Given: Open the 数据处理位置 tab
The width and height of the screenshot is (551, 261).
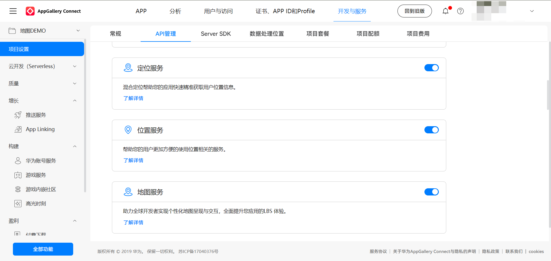Looking at the screenshot, I should pos(267,34).
